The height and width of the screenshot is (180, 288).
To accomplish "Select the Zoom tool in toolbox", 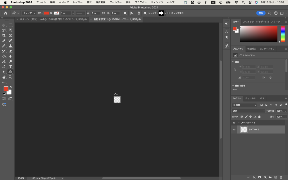I will point(10,77).
